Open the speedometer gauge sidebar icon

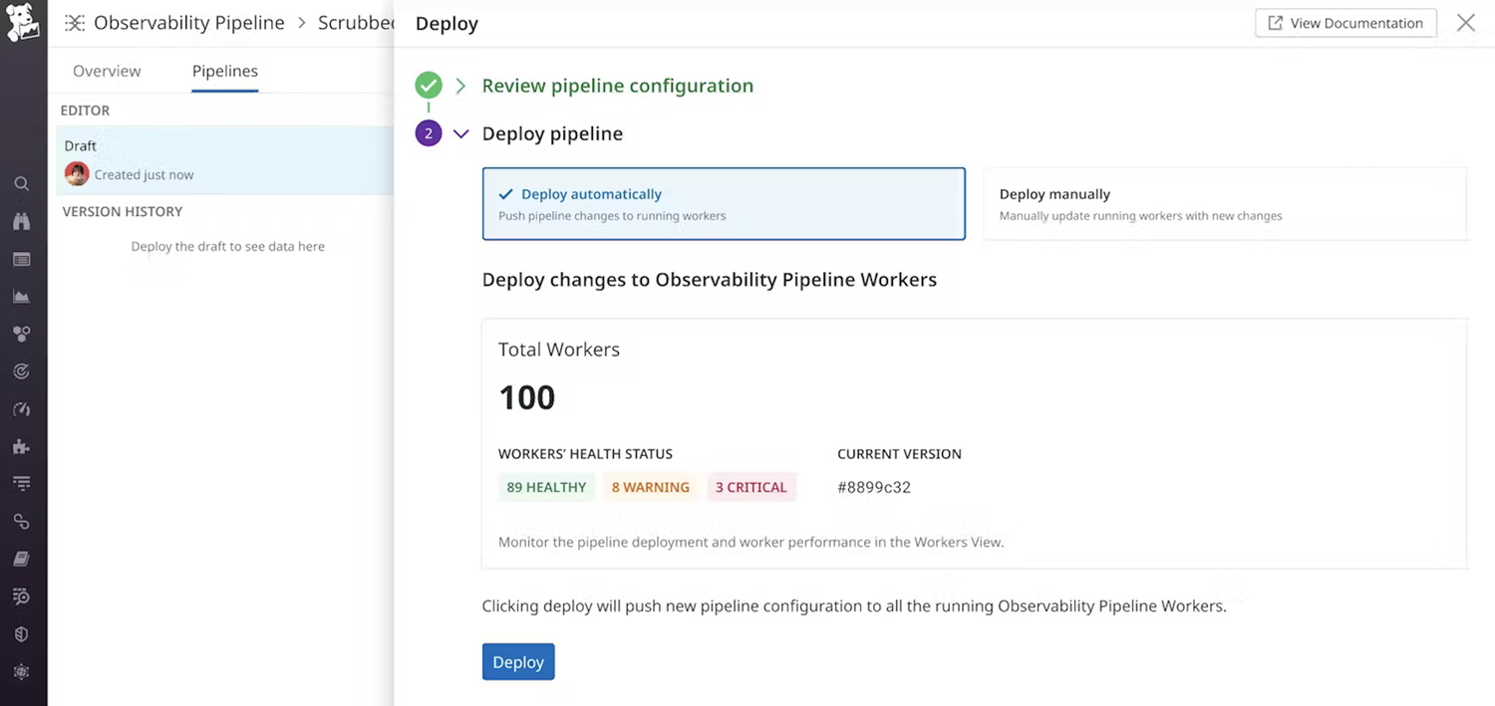coord(22,409)
